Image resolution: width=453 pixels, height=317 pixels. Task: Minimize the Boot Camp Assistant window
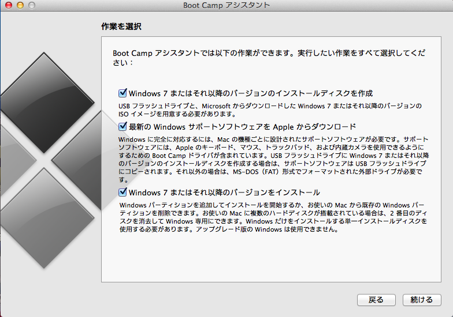click(20, 5)
